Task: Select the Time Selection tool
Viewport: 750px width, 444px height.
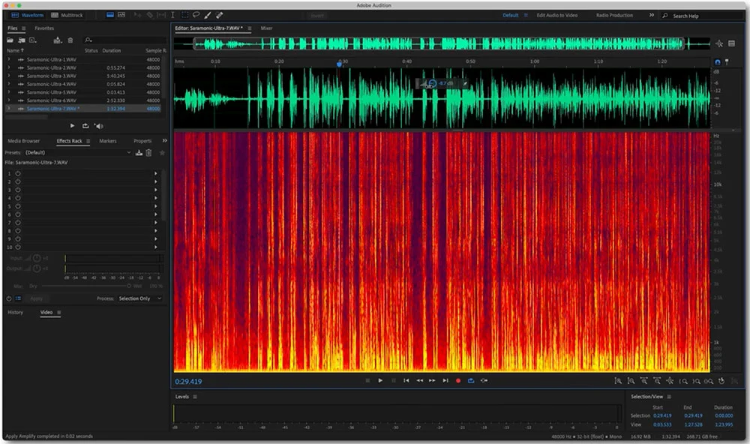Action: point(172,14)
